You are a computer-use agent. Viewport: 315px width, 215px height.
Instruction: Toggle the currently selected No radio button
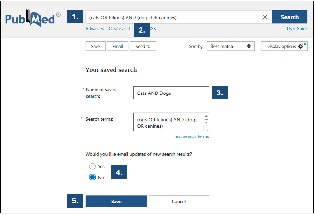click(x=92, y=177)
